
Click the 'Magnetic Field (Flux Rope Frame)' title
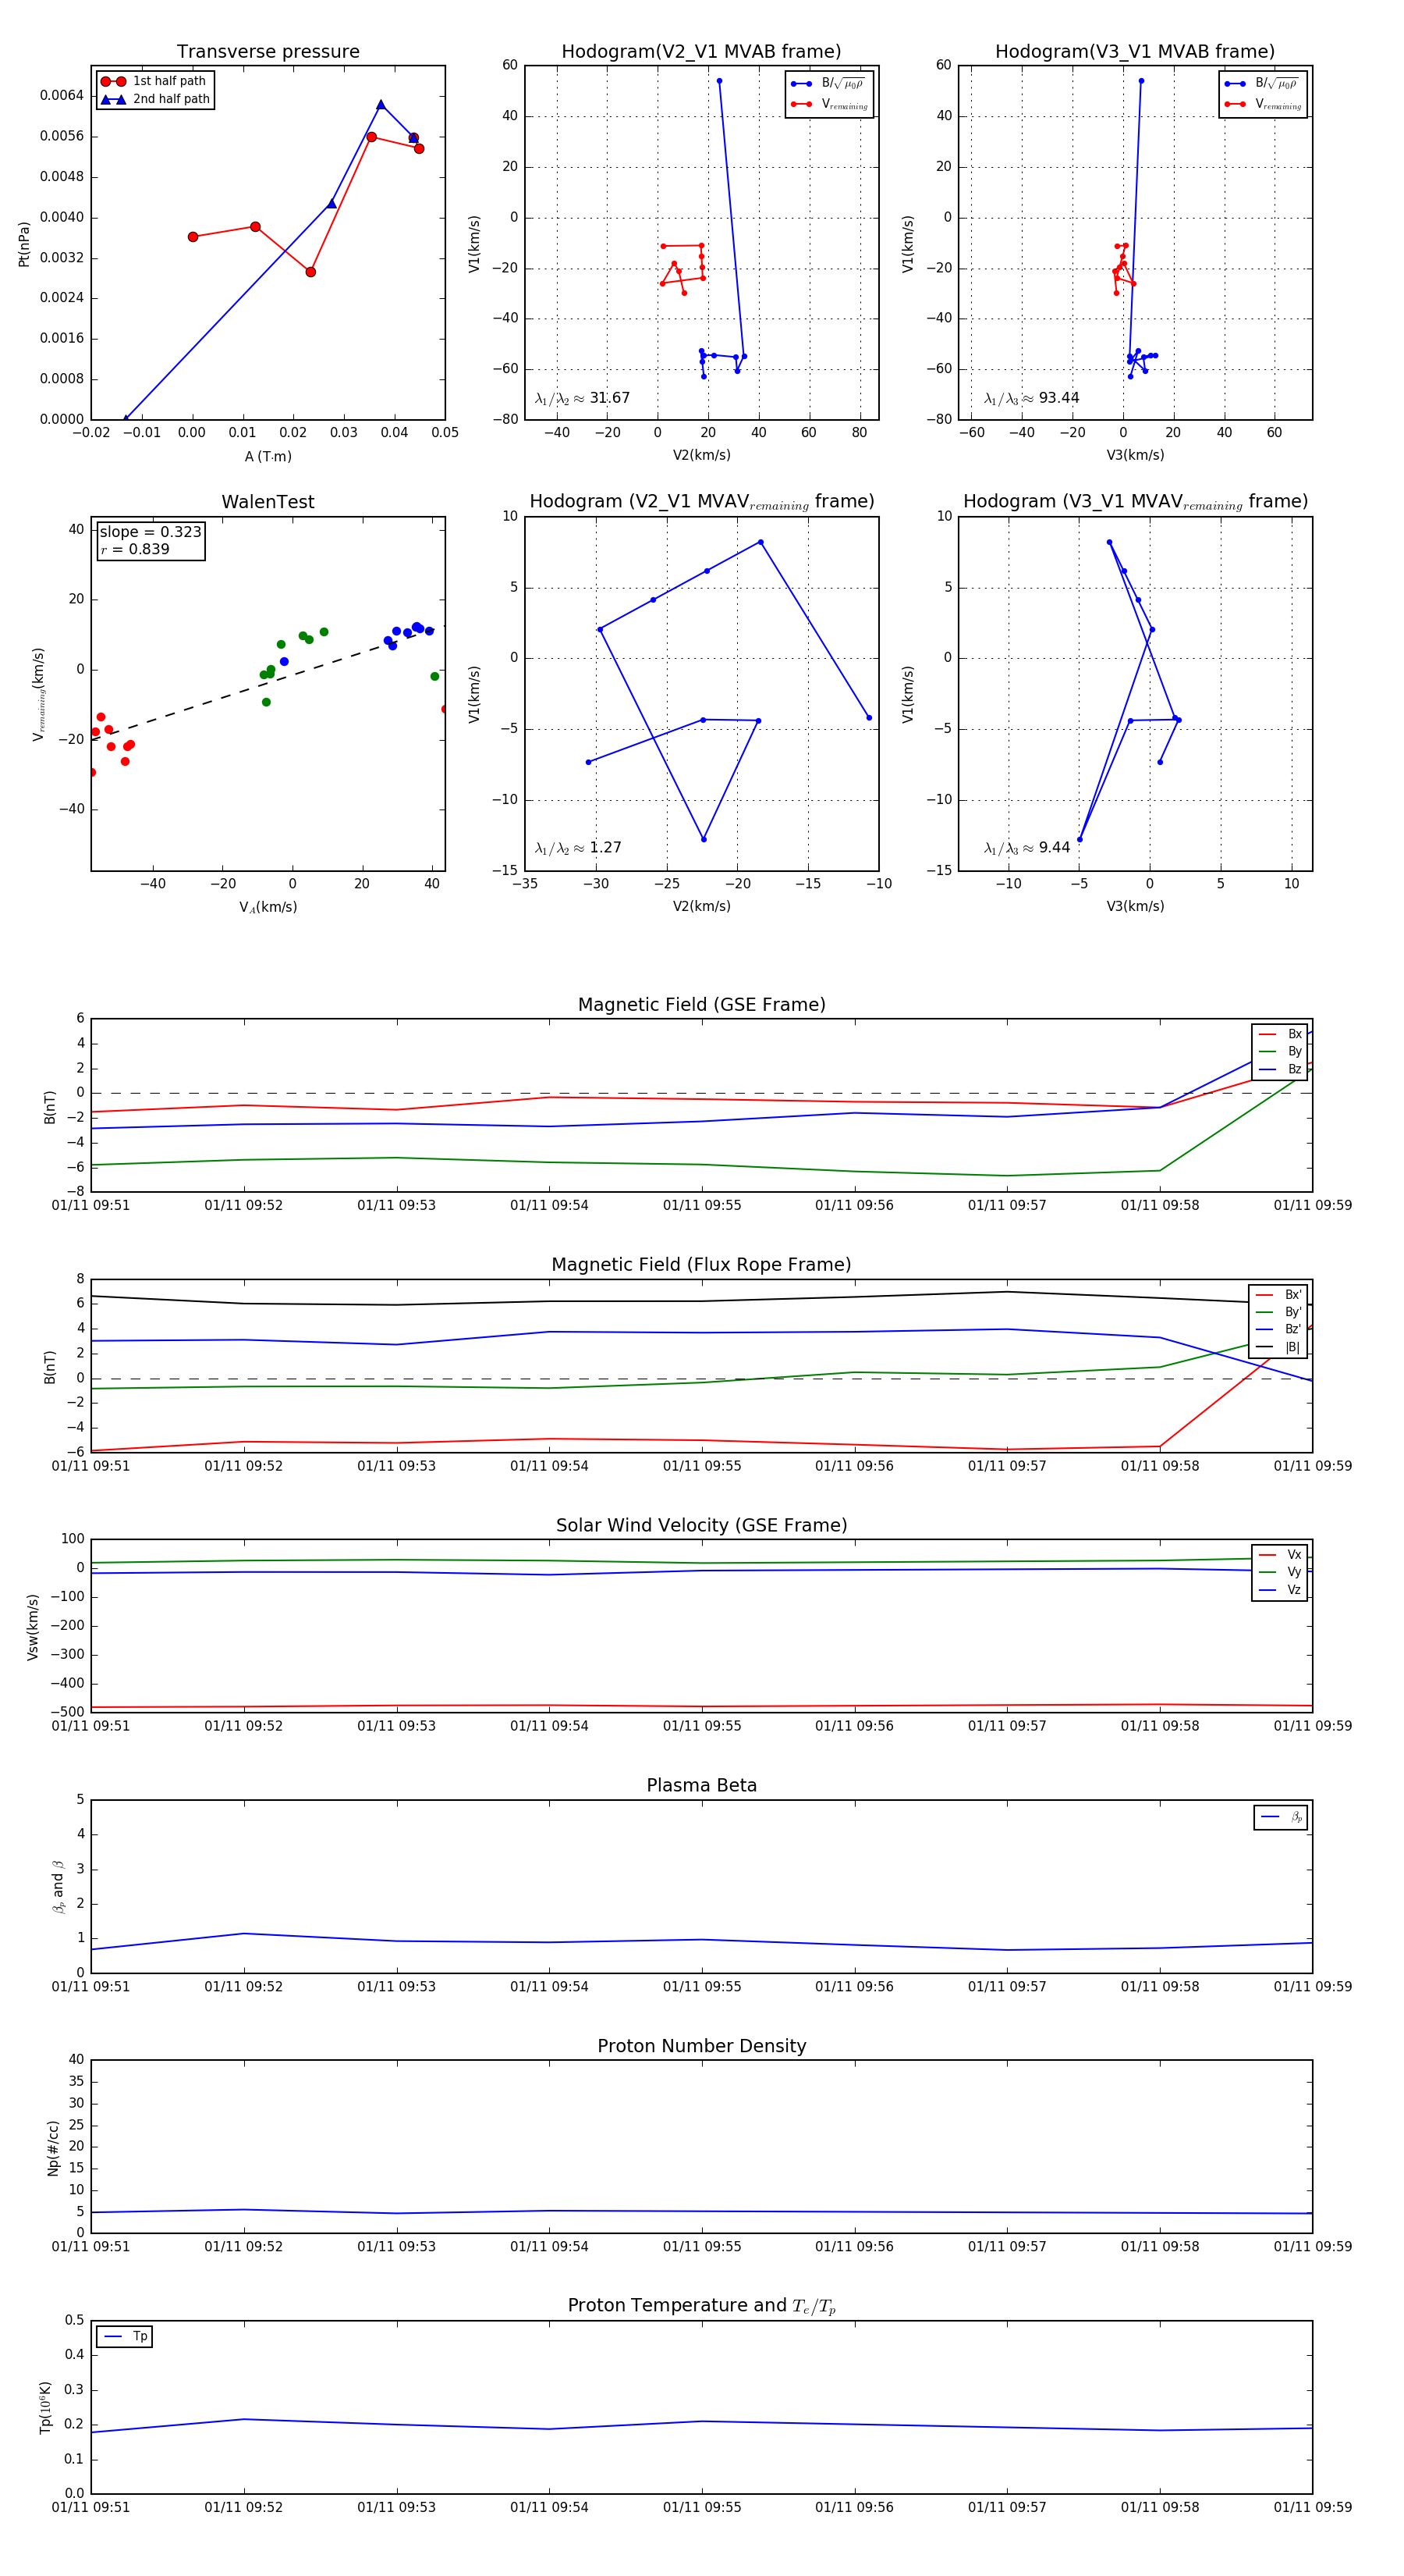[701, 1265]
